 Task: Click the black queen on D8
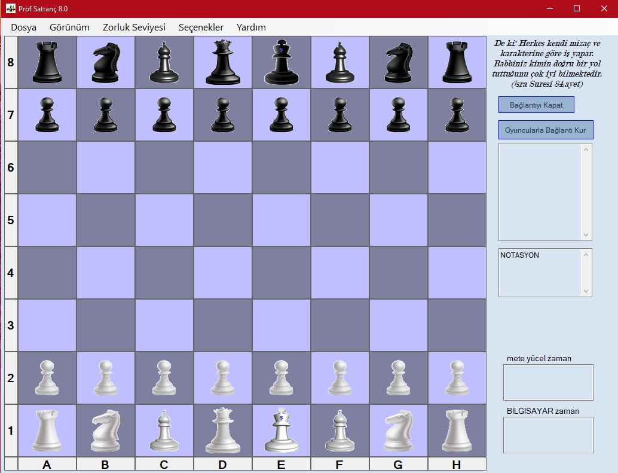pos(223,62)
